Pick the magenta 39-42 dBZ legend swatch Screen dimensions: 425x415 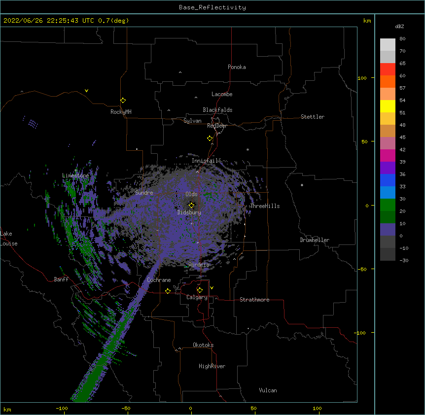388,155
